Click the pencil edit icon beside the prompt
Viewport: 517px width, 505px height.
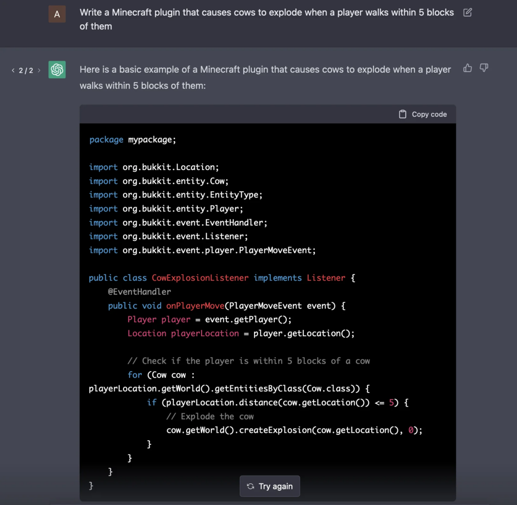pyautogui.click(x=468, y=13)
